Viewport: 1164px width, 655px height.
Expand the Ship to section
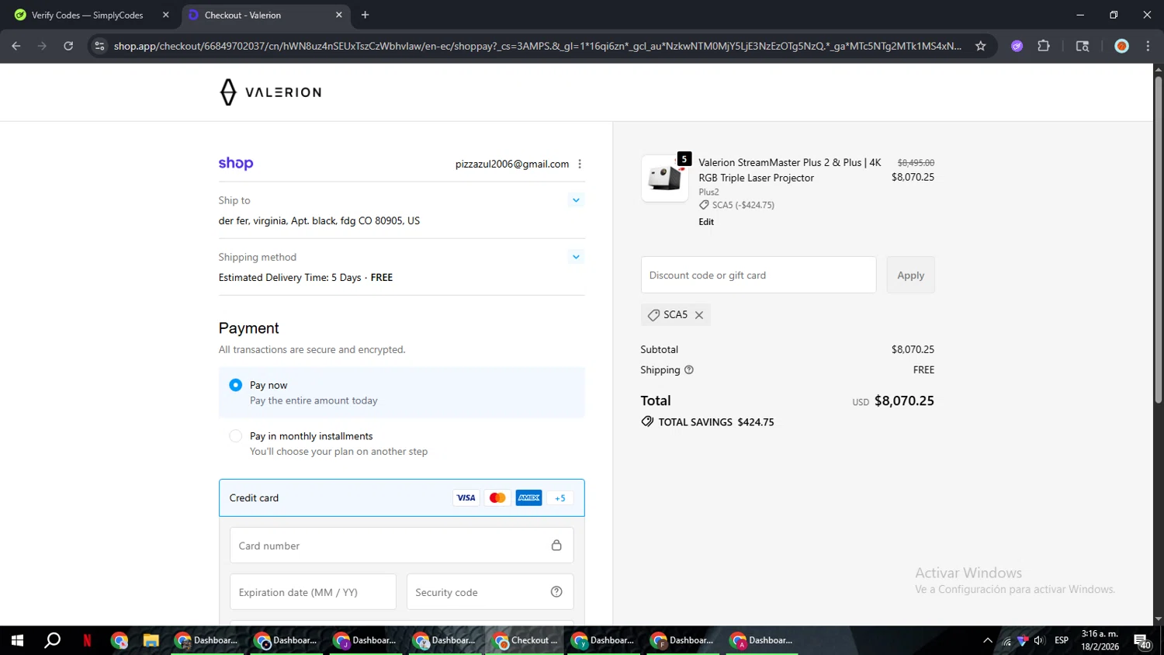click(576, 200)
